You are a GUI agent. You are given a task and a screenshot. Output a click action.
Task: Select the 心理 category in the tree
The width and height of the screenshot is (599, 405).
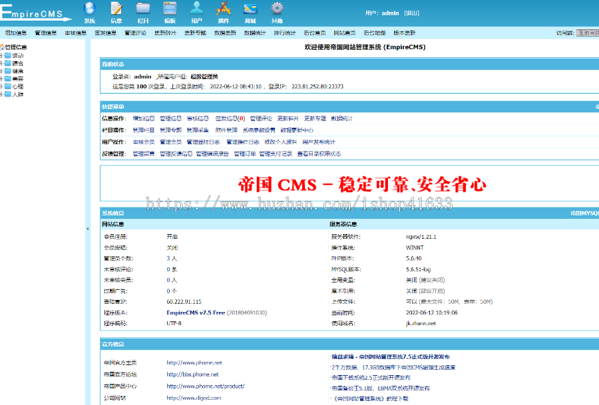17,86
